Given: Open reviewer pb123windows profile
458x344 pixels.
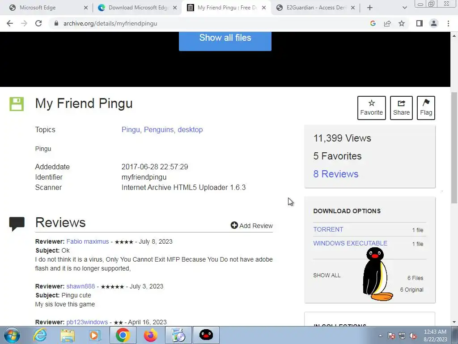Looking at the screenshot, I should point(87,322).
